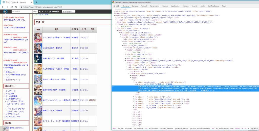The width and height of the screenshot is (259, 131).
Task: Go to browser home icon
Action: 16,7
